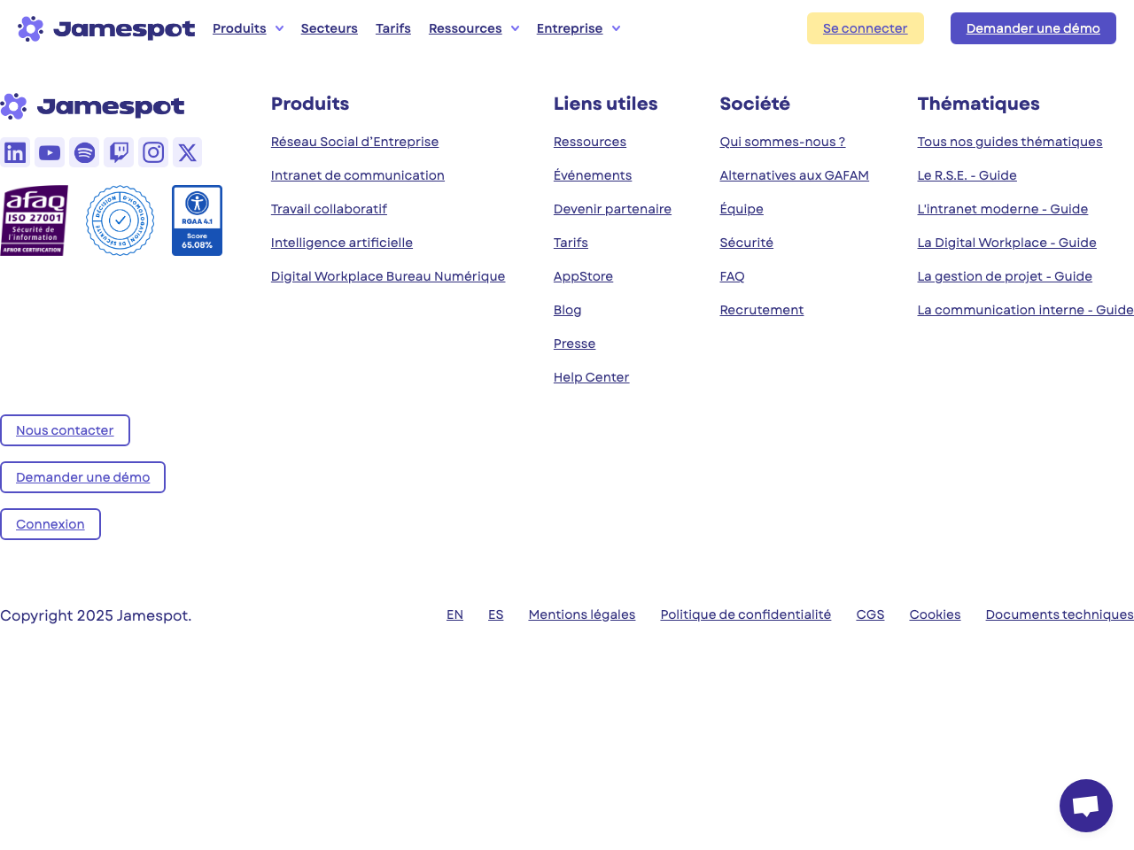Click the Twitch icon
This screenshot has height=850, width=1134.
[x=119, y=152]
